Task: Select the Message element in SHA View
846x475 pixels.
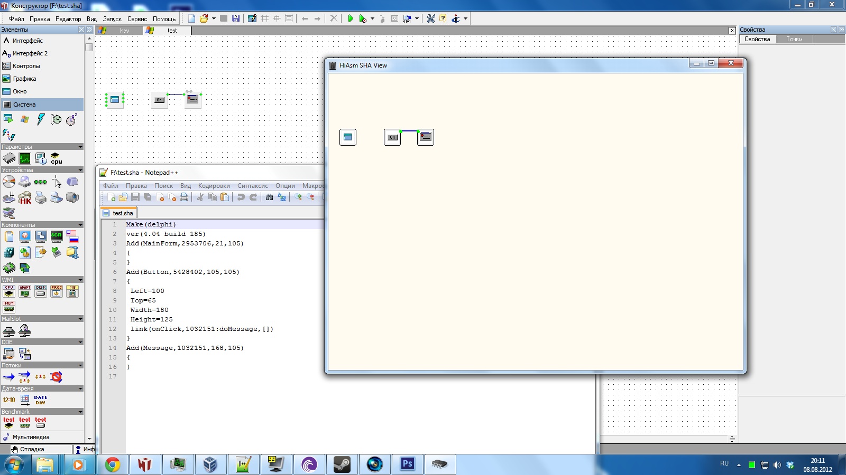Action: pyautogui.click(x=426, y=137)
